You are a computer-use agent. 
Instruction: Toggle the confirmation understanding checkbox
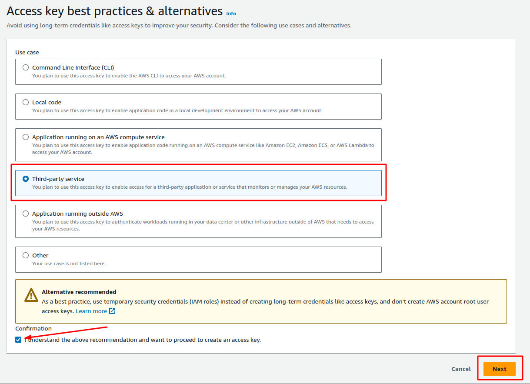pyautogui.click(x=18, y=340)
